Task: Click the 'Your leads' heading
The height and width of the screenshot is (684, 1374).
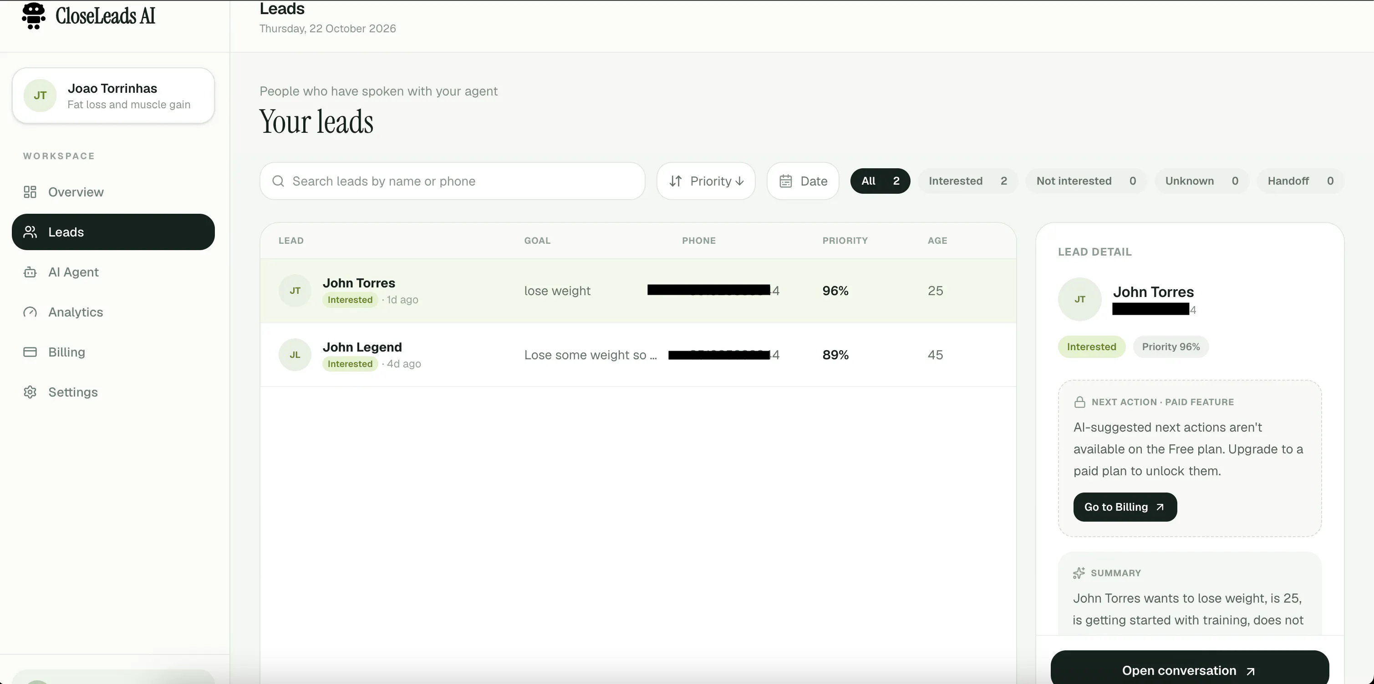Action: 316,122
